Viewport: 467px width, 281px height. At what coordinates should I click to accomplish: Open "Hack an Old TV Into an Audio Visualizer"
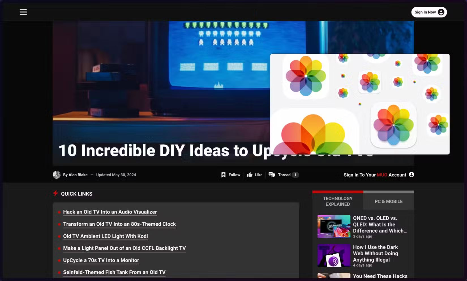coord(110,212)
